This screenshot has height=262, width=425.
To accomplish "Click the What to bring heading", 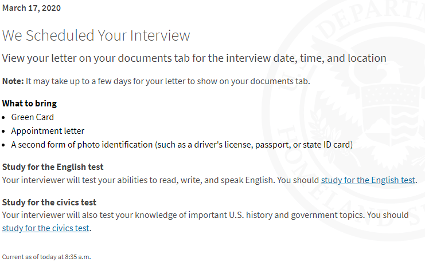I will 29,104.
